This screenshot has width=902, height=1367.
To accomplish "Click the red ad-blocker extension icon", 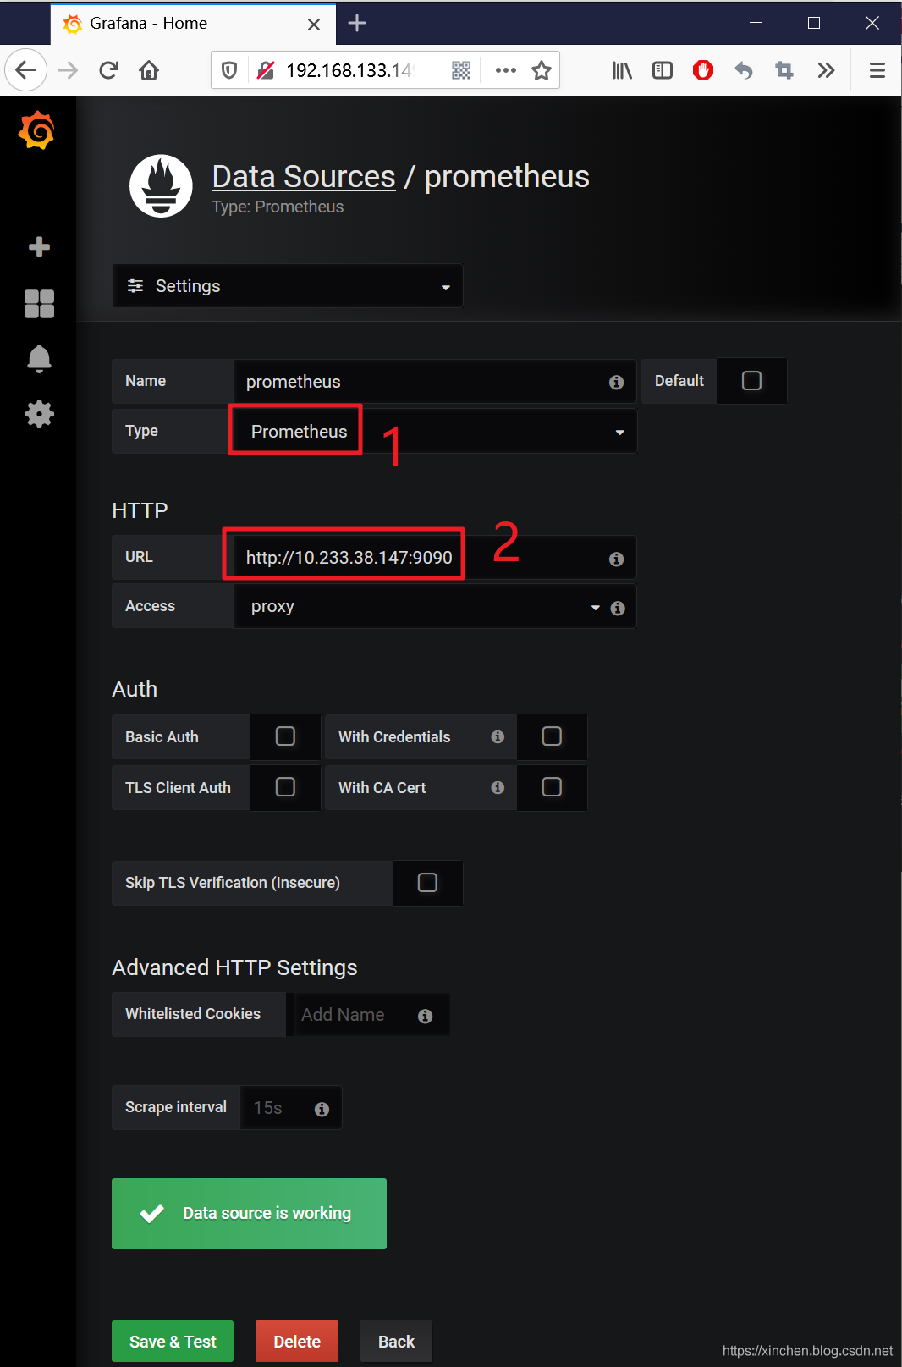I will tap(703, 70).
